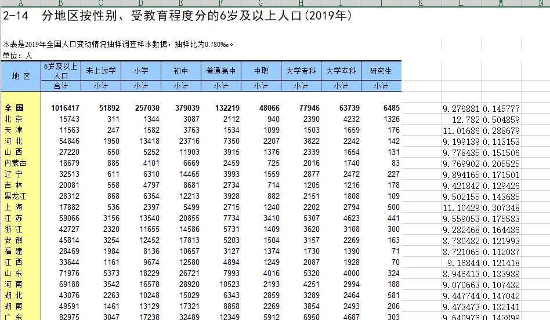Click the cell with value 9.16844
Viewport: 550px width, 320px height.
(x=464, y=263)
